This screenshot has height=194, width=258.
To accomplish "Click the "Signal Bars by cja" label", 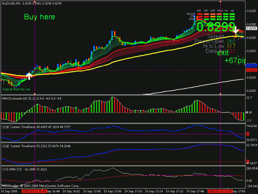I will (x=16, y=89).
